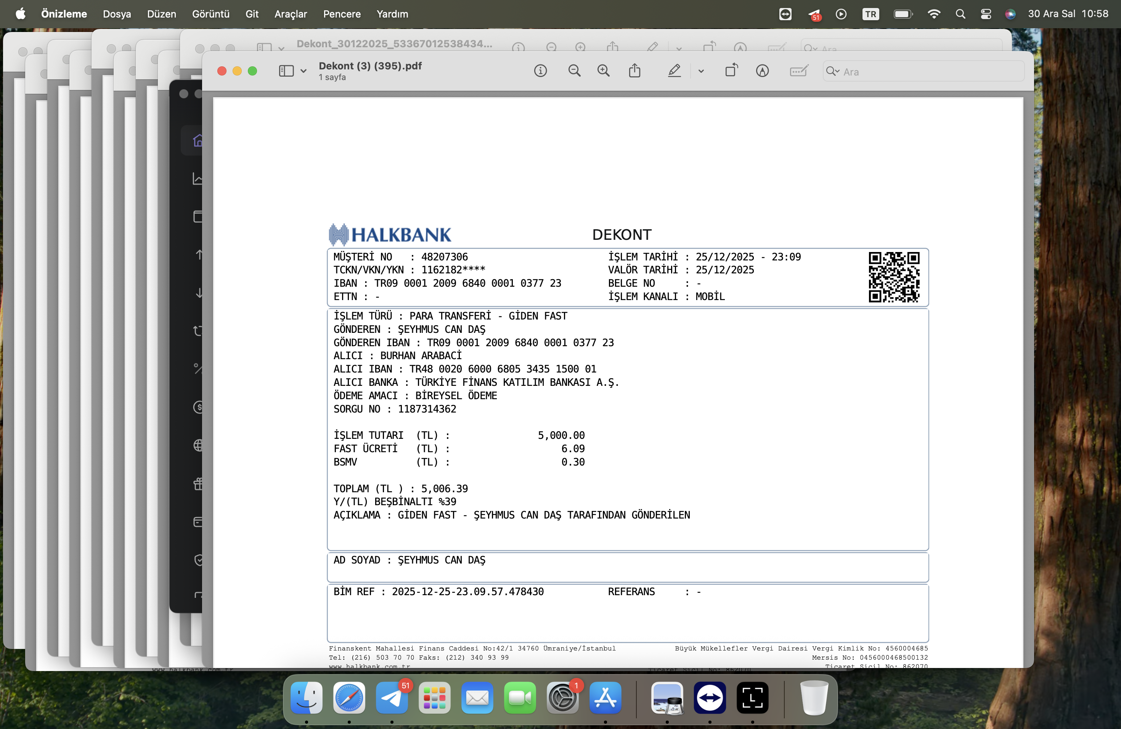Open System Settings from the Dock

pyautogui.click(x=562, y=697)
